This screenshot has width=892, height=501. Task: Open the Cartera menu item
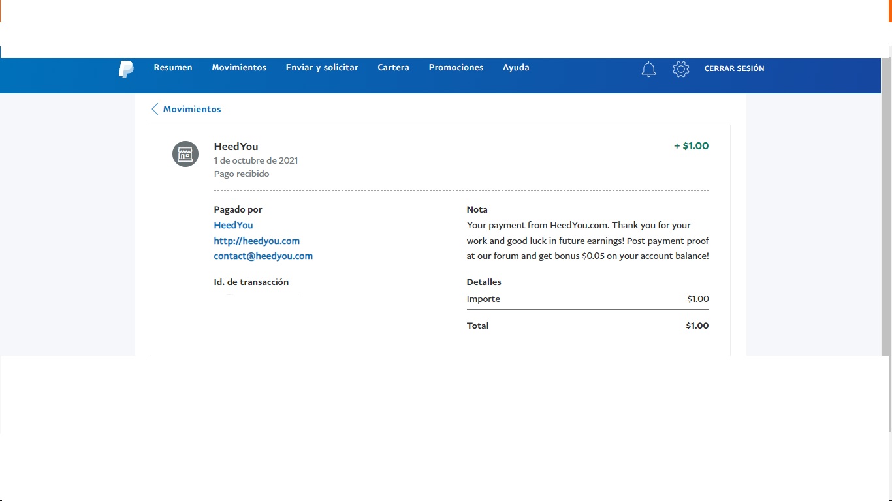pyautogui.click(x=393, y=67)
